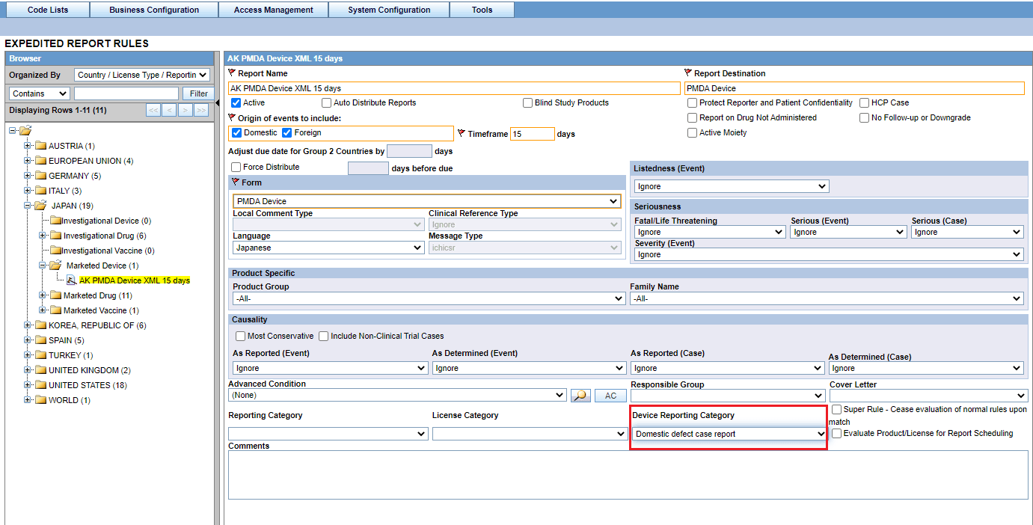1033x525 pixels.
Task: Check Blind Study Products
Action: pyautogui.click(x=527, y=102)
